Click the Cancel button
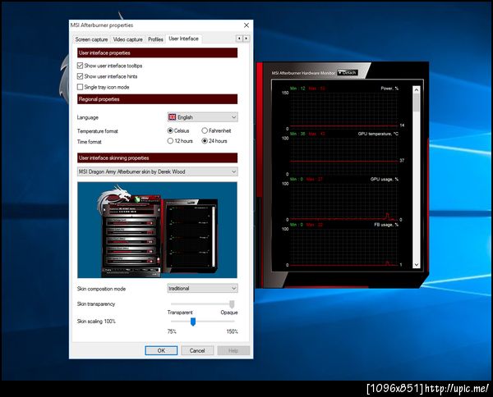This screenshot has height=397, width=493. click(197, 350)
